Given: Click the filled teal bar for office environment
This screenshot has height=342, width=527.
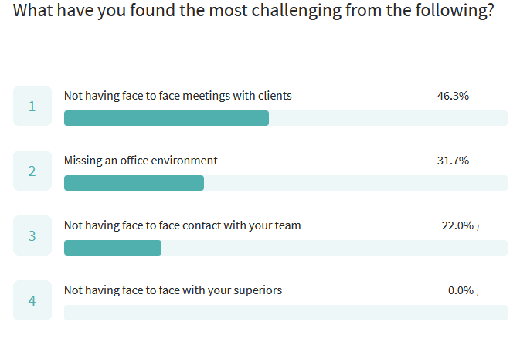Looking at the screenshot, I should [x=134, y=183].
